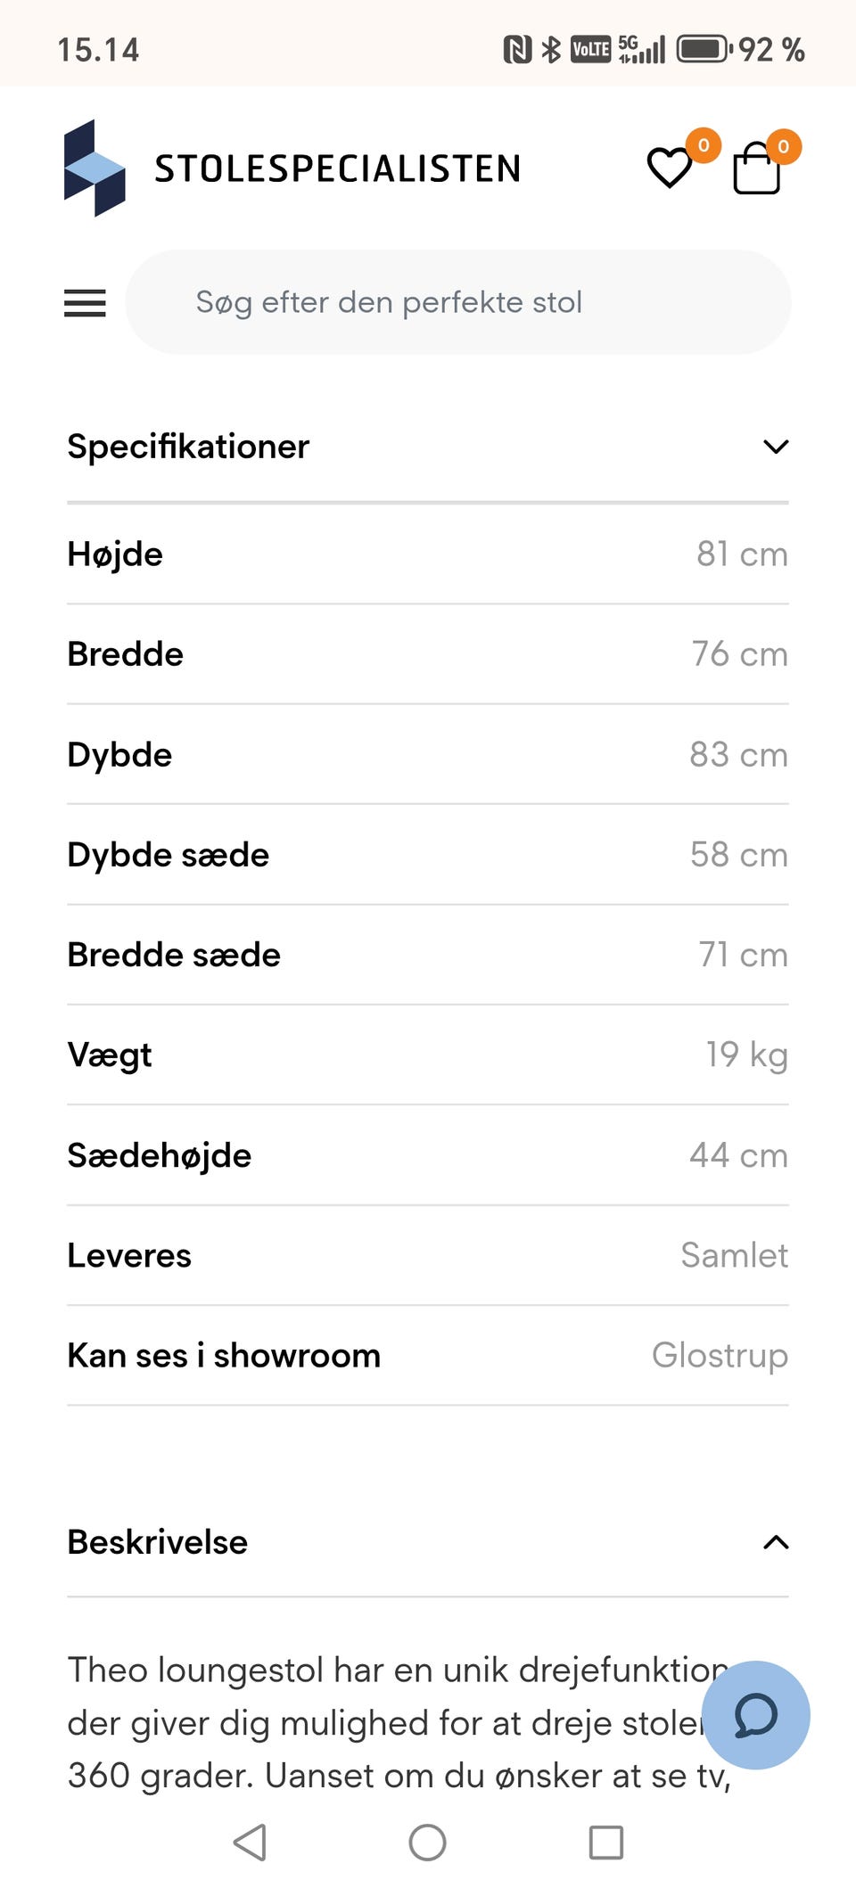The image size is (856, 1888).
Task: Tap the STOLESPECIALISTEN brand name
Action: [338, 168]
